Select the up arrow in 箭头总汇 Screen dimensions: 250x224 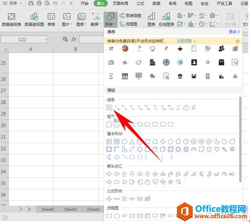[124, 174]
